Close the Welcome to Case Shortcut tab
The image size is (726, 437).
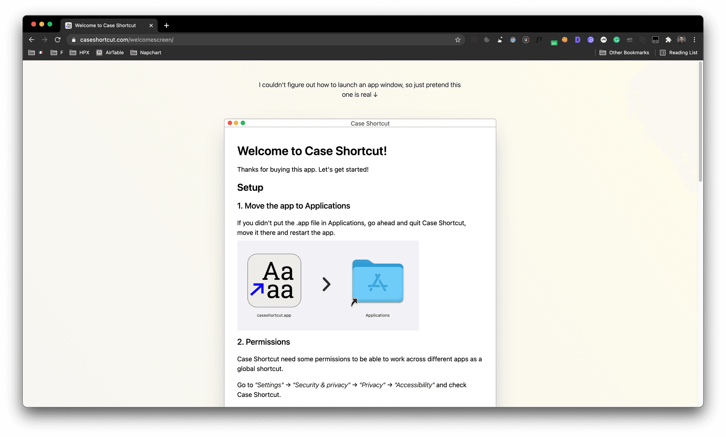pos(151,25)
